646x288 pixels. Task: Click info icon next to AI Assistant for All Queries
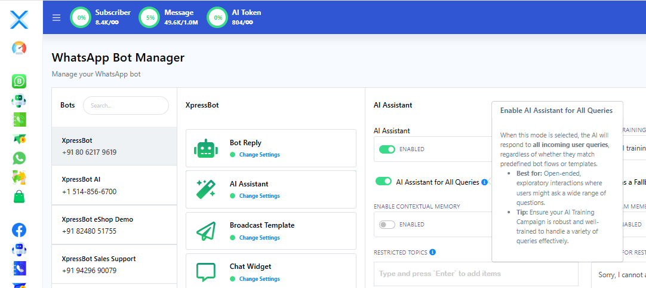(484, 182)
